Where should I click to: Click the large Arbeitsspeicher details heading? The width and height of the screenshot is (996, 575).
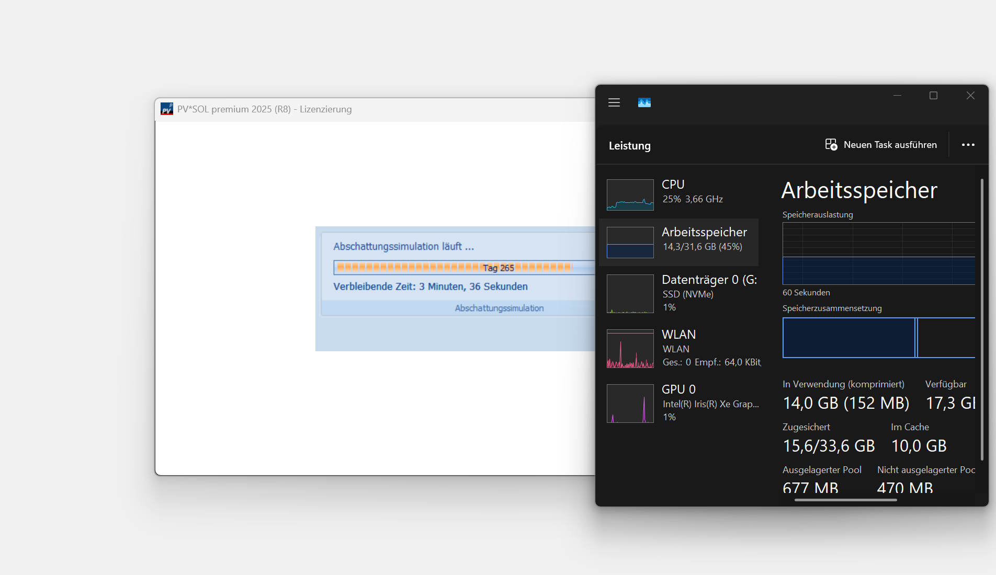(x=859, y=190)
